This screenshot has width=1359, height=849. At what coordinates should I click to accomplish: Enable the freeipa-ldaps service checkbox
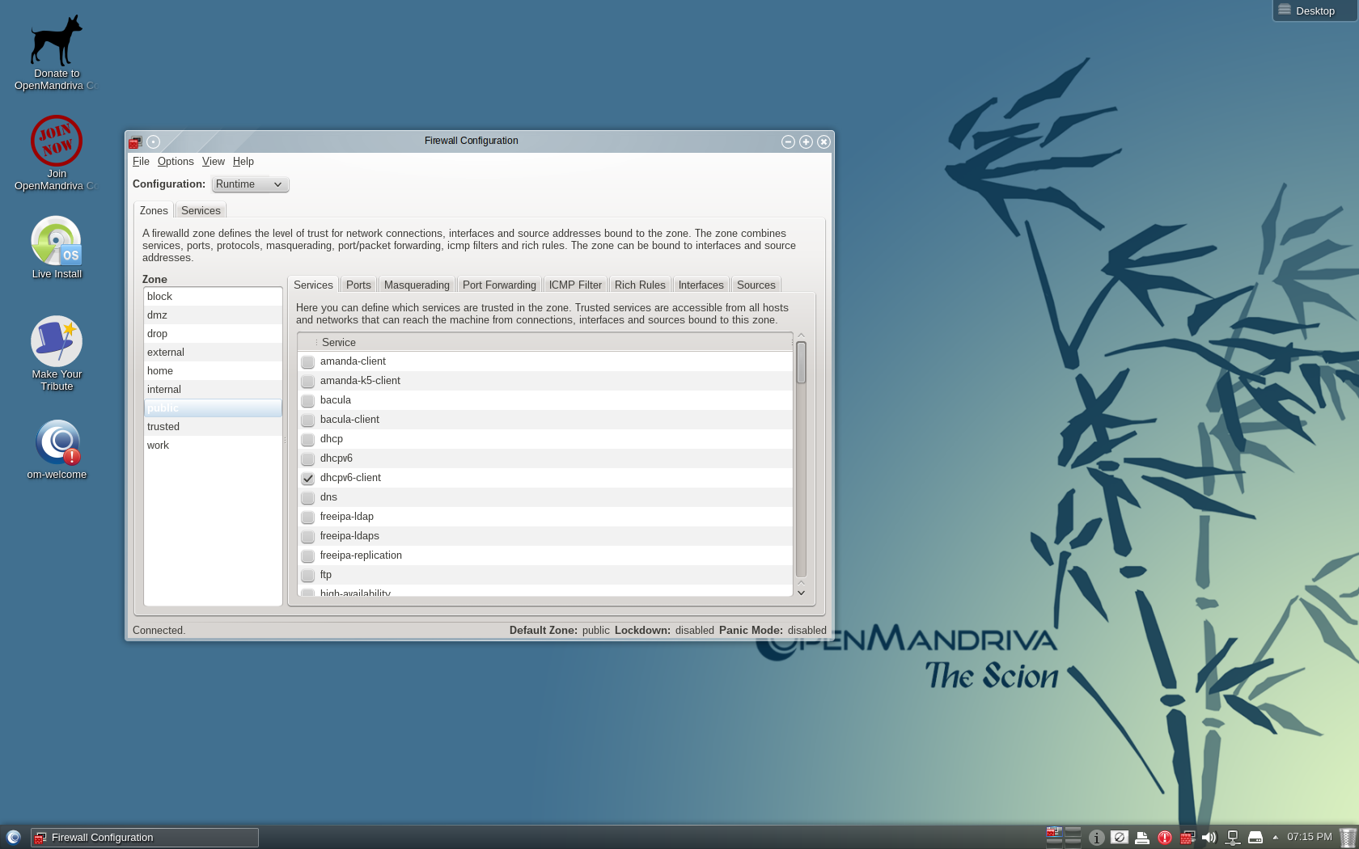(x=308, y=536)
